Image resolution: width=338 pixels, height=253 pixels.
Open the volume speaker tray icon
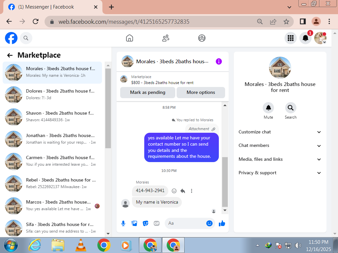coord(298,245)
